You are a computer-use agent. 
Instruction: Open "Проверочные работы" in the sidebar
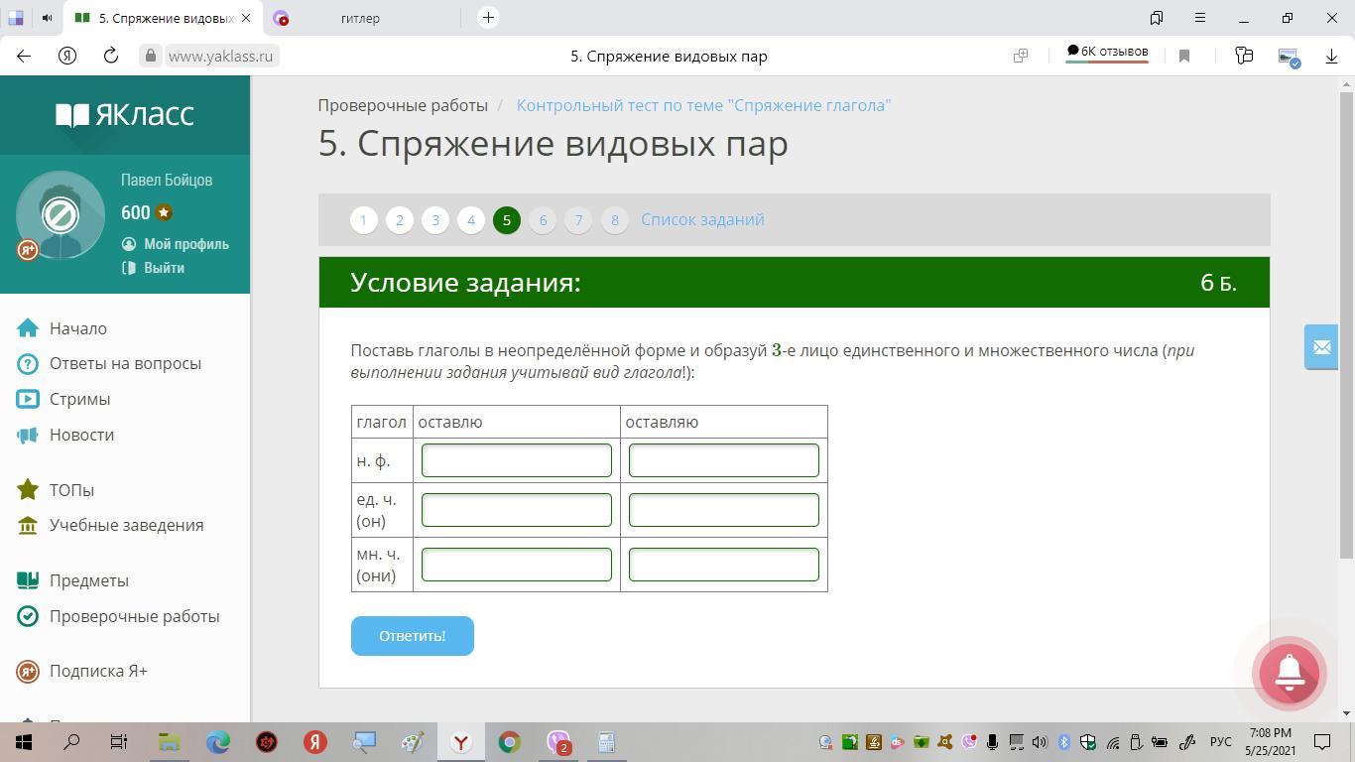pyautogui.click(x=134, y=616)
